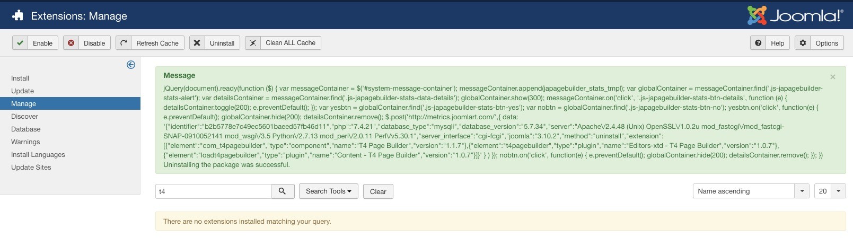Screen dimensions: 853x246
Task: Click the search magnifier button
Action: click(283, 191)
